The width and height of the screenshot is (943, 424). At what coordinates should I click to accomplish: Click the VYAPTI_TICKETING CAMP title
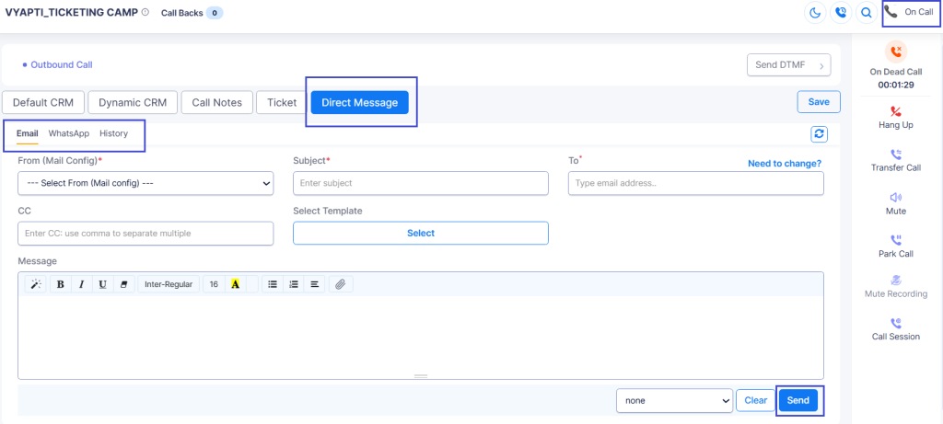tap(71, 12)
